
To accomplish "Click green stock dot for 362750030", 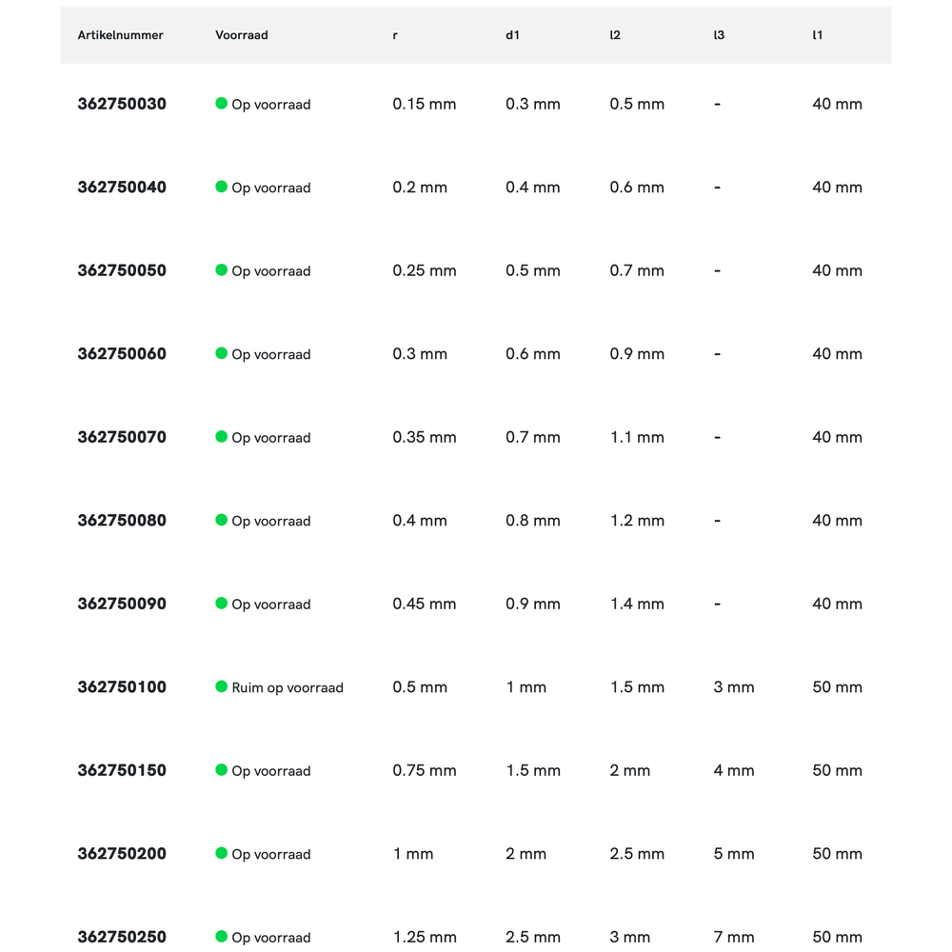I will pos(222,104).
